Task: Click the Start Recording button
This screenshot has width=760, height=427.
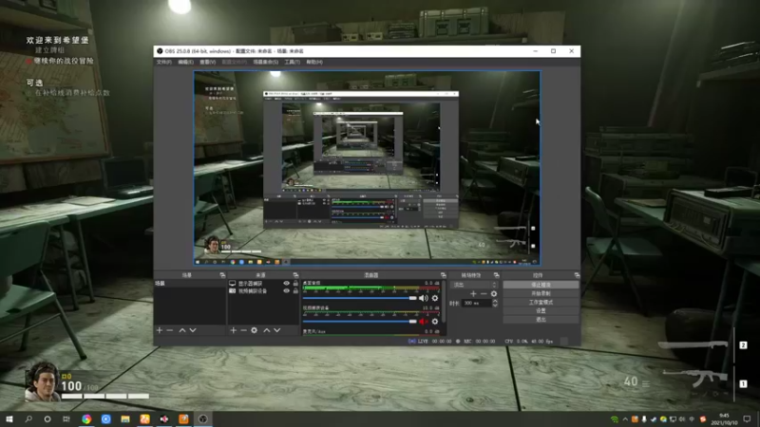Action: [541, 293]
